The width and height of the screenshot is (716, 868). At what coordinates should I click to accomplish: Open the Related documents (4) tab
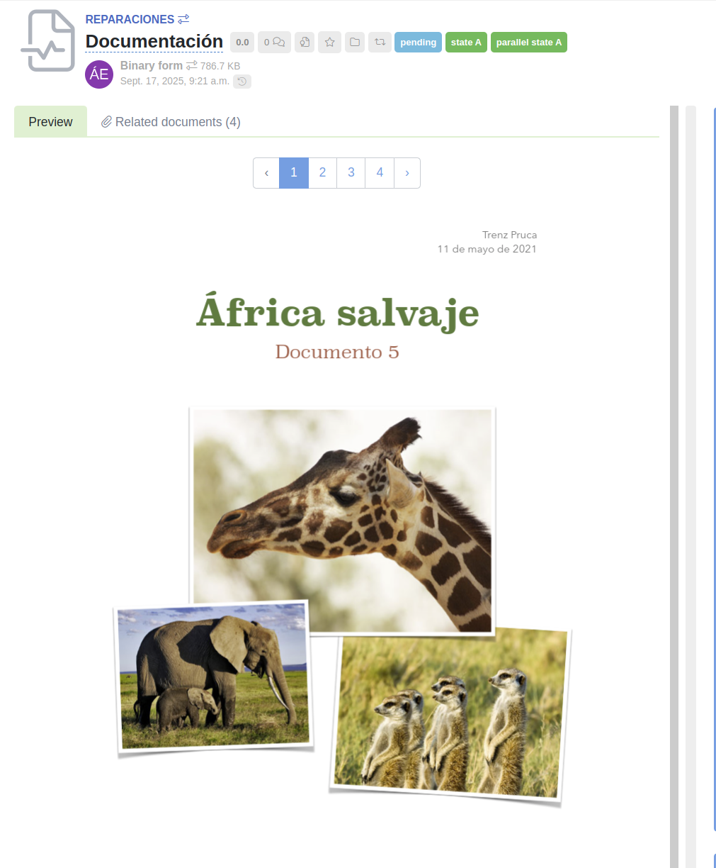[x=171, y=122]
